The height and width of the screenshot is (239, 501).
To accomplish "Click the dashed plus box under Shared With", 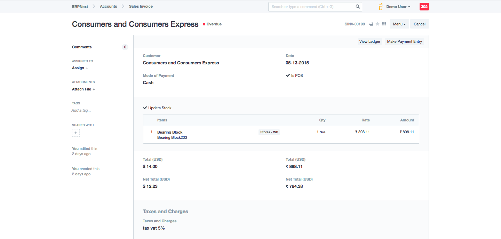I will 76,133.
